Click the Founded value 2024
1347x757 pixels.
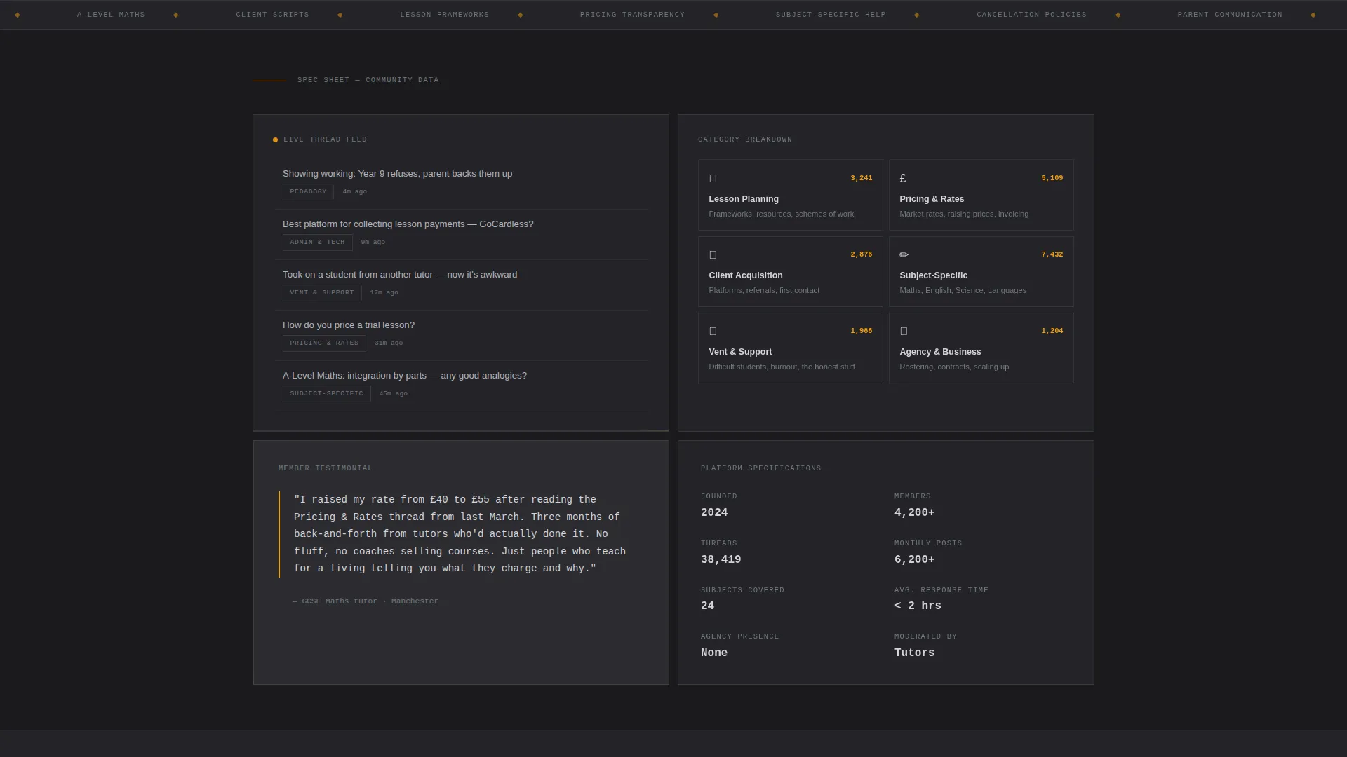pyautogui.click(x=714, y=513)
